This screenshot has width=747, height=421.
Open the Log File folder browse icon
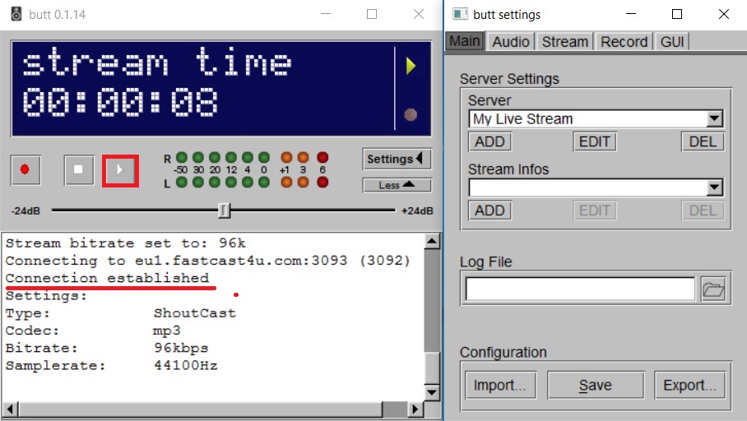click(x=713, y=289)
